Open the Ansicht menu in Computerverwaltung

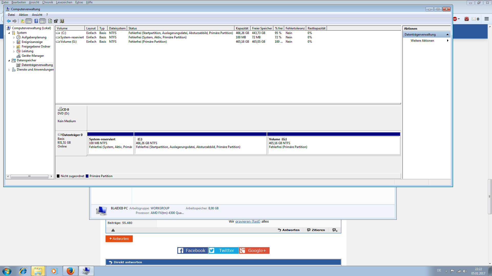coord(37,15)
